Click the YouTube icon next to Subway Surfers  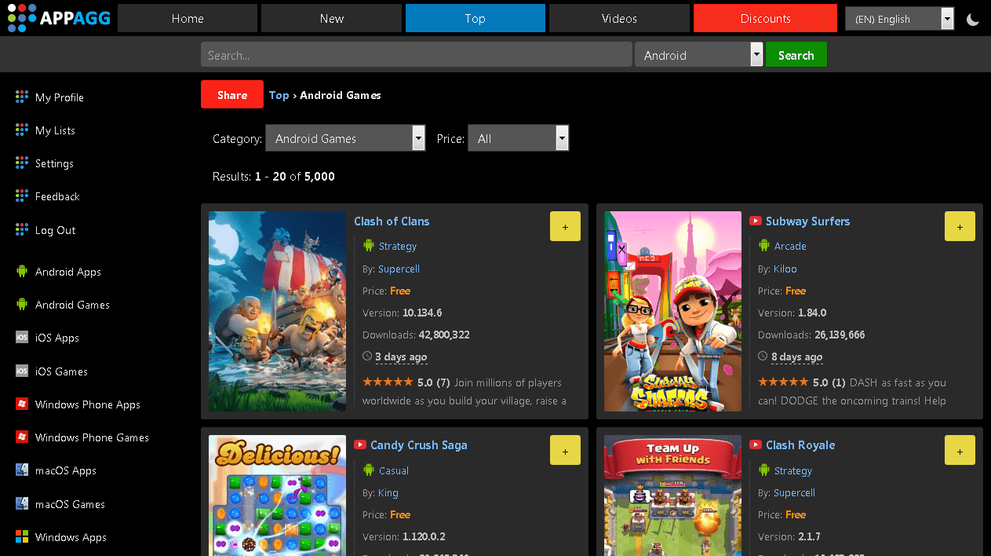755,221
